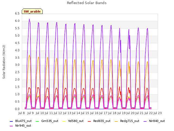174x131 pixels.
Task: Click the Jul 9 x-axis date label
Action: pyautogui.click(x=30, y=113)
